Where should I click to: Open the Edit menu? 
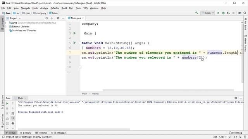coord(9,8)
